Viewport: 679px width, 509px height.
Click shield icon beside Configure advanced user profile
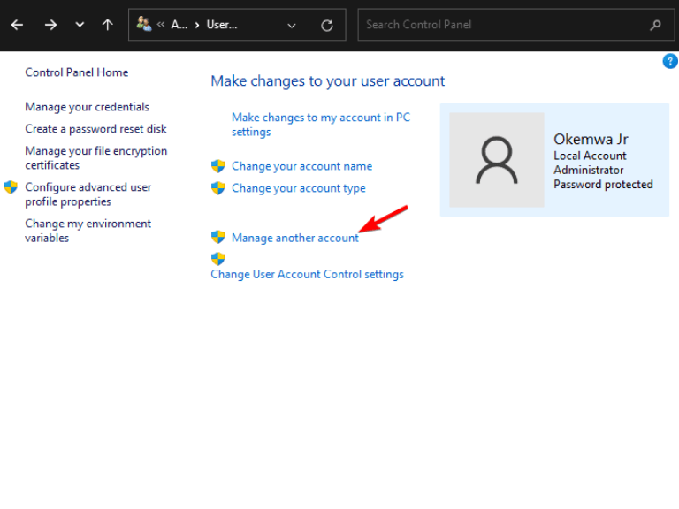11,187
